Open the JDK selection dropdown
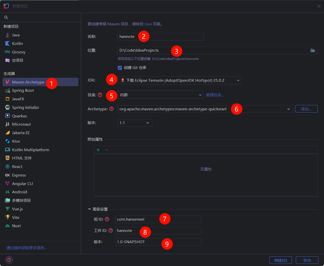This screenshot has height=266, width=324. tap(180, 80)
